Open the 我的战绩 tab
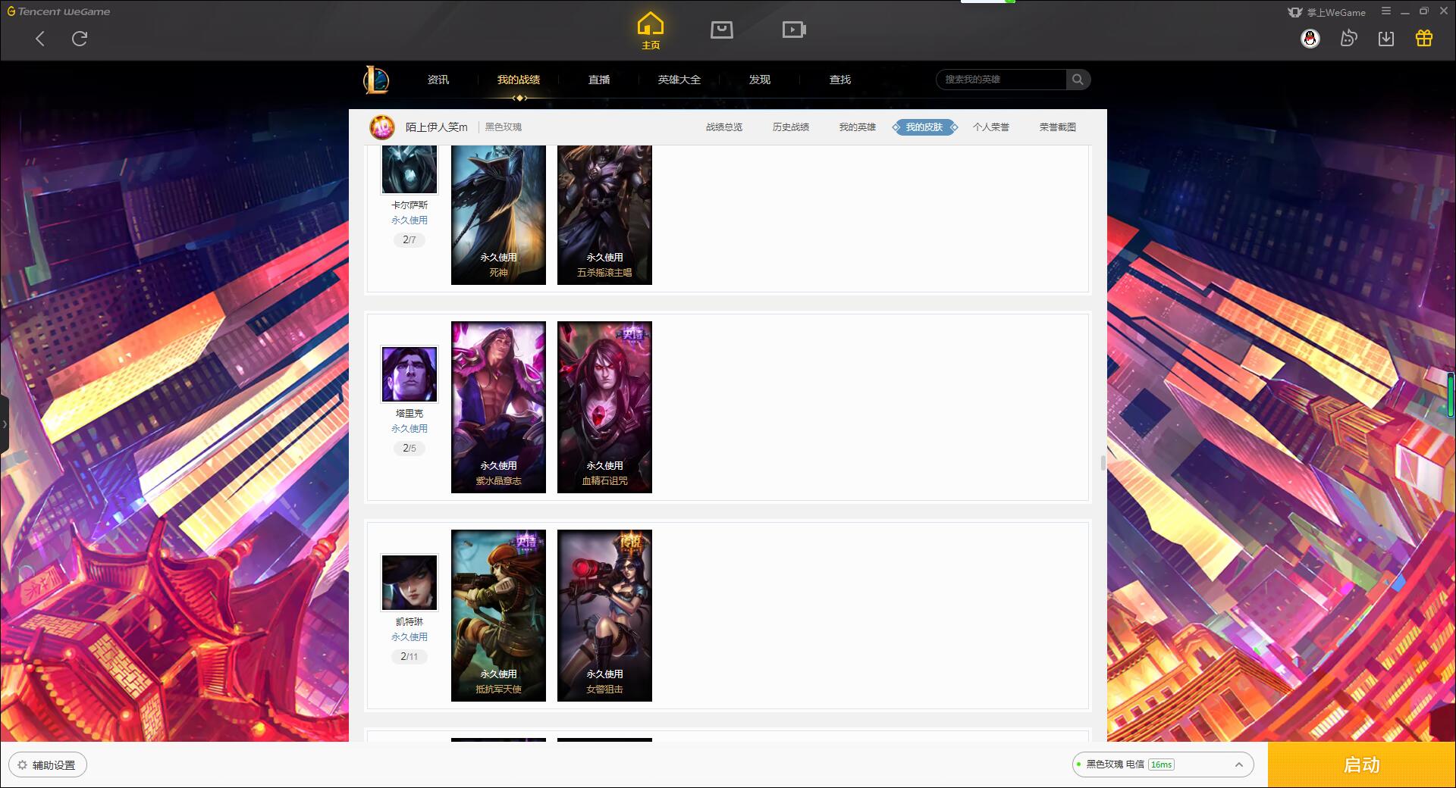The width and height of the screenshot is (1456, 788). pyautogui.click(x=519, y=80)
